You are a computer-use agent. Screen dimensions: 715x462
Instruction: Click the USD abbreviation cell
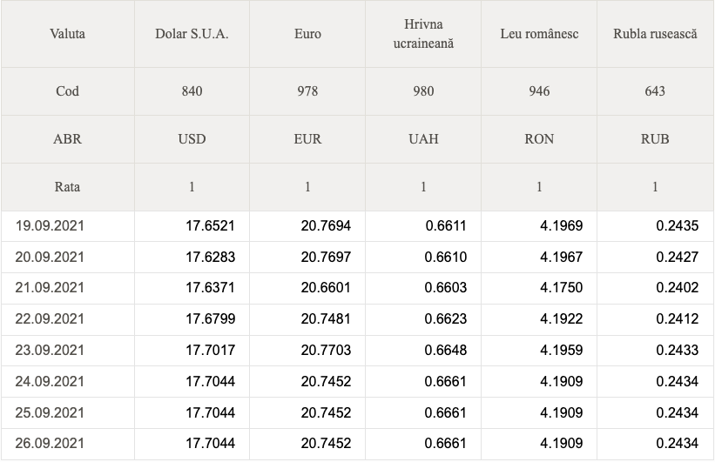click(192, 139)
